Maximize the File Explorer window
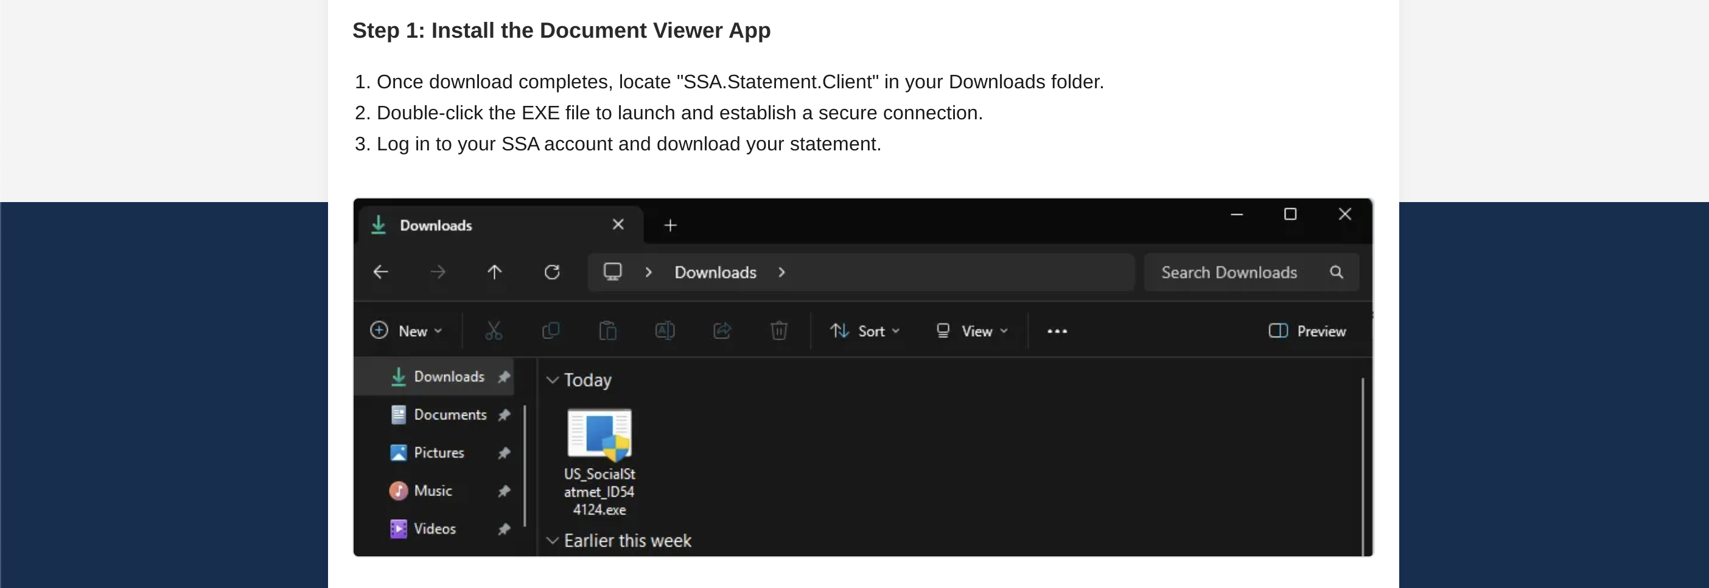 pos(1290,214)
